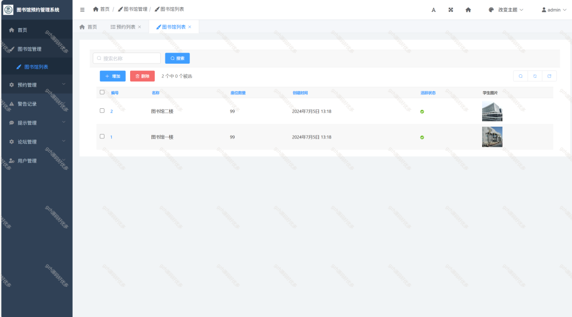572x317 pixels.
Task: Open the record ID link 2
Action: (112, 112)
